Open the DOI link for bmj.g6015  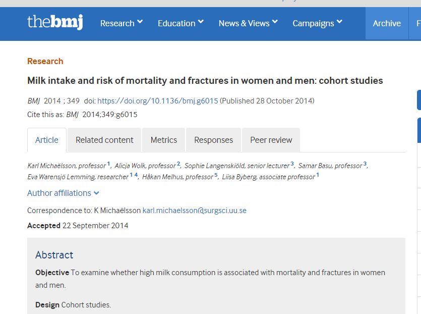pyautogui.click(x=157, y=101)
